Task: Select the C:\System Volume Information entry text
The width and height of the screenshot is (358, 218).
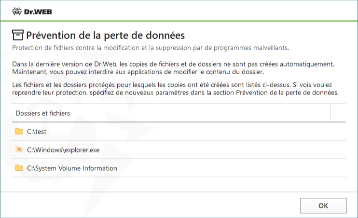Action: coord(72,168)
